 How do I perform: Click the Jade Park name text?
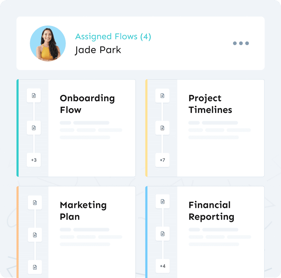point(98,50)
